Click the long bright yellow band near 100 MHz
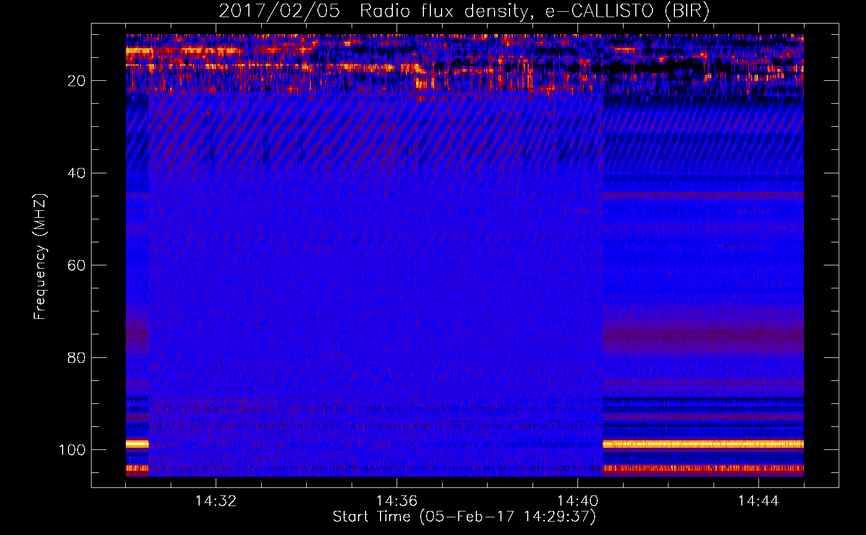866x535 pixels. (703, 444)
